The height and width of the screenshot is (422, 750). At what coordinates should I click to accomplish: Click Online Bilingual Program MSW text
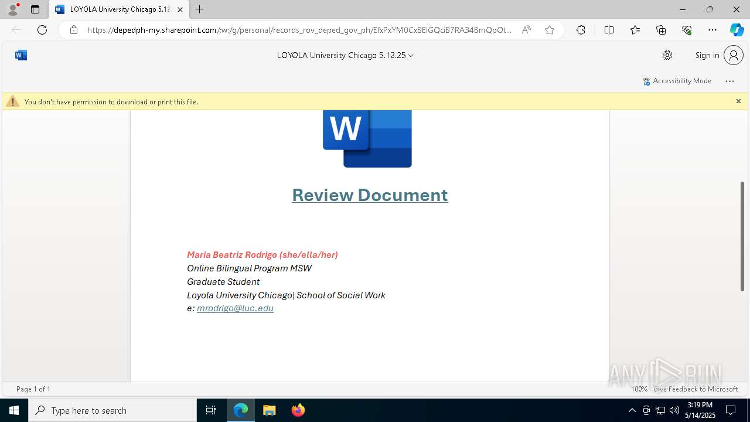(x=249, y=268)
